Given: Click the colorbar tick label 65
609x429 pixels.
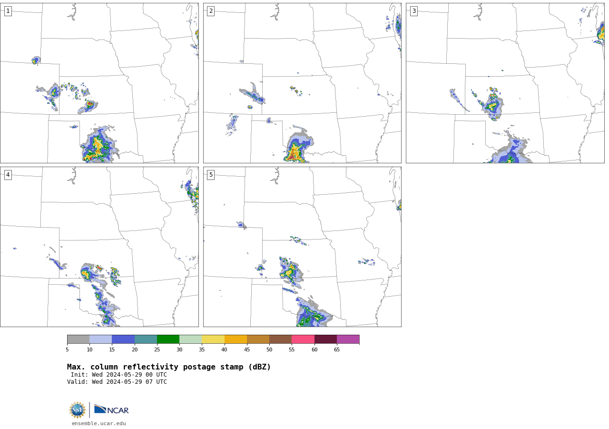Looking at the screenshot, I should (337, 350).
